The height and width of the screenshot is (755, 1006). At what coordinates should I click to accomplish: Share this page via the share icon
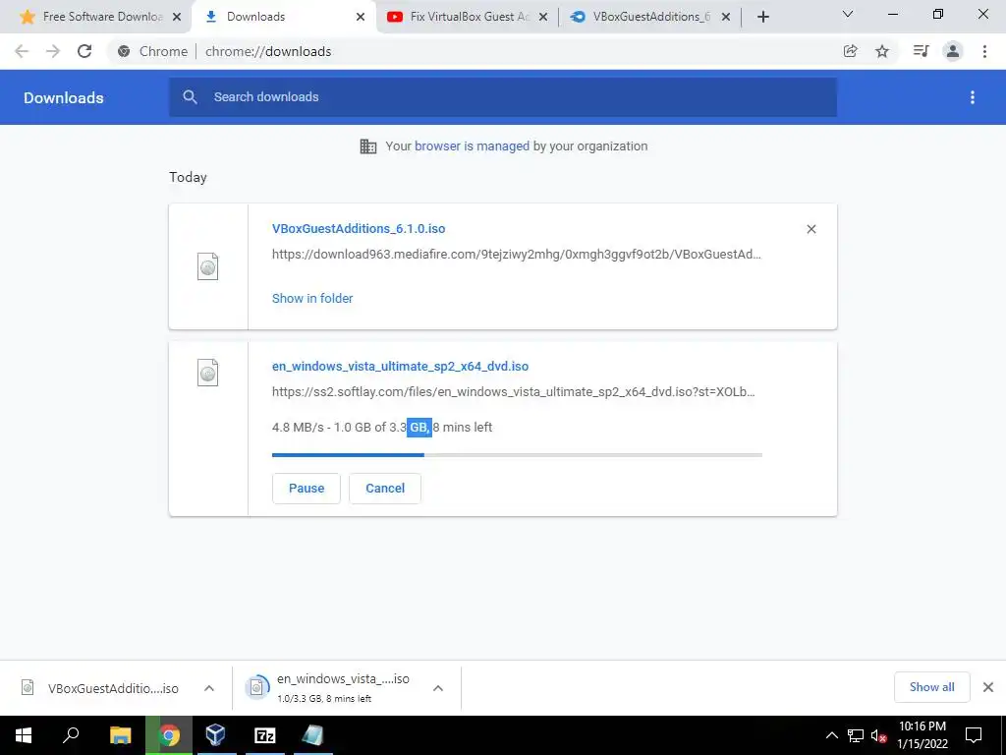pos(850,51)
